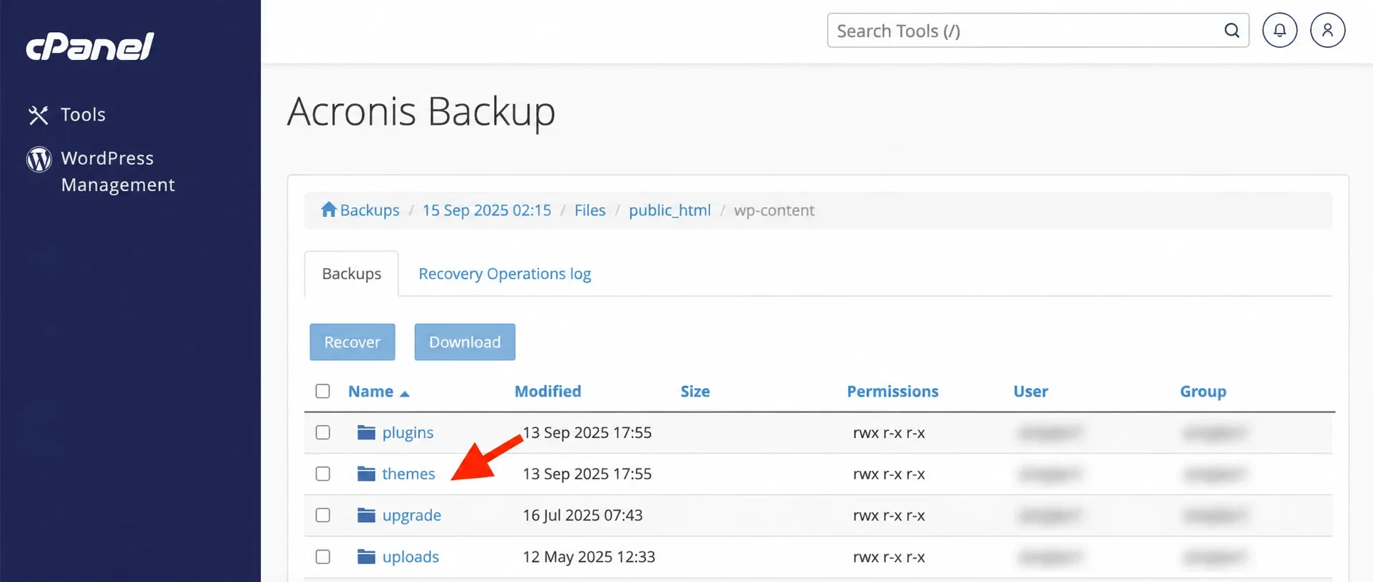Sort the table by User column
Image resolution: width=1373 pixels, height=582 pixels.
tap(1031, 391)
